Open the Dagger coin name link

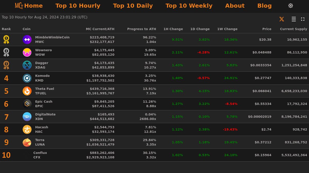coord(42,63)
